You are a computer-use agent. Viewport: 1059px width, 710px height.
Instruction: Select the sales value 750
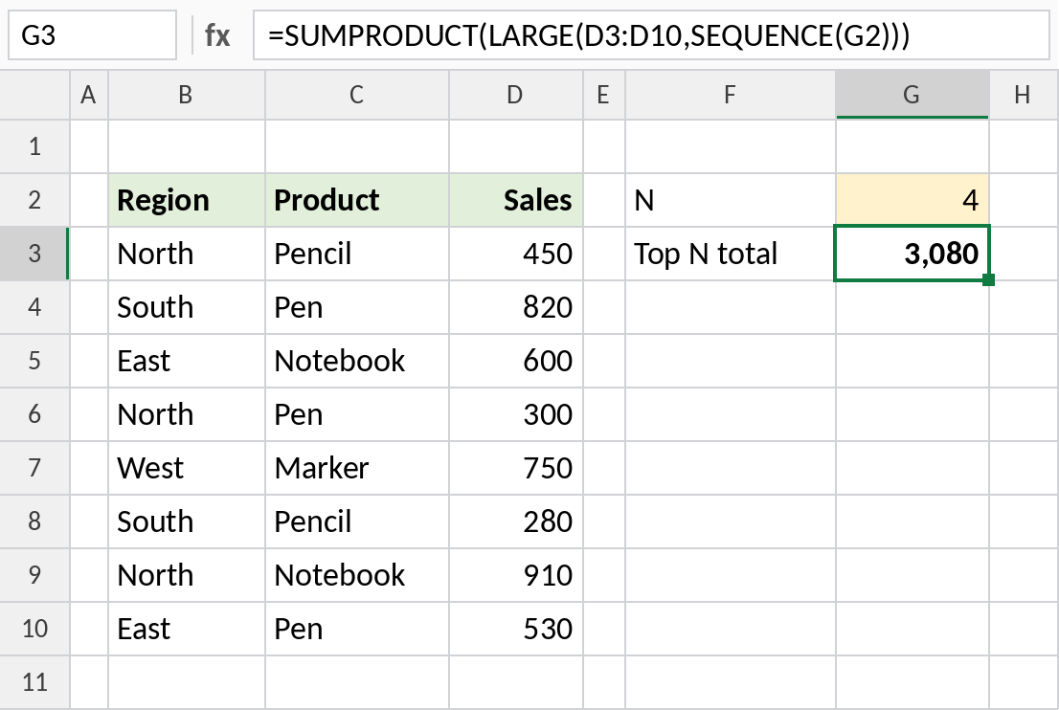[515, 468]
